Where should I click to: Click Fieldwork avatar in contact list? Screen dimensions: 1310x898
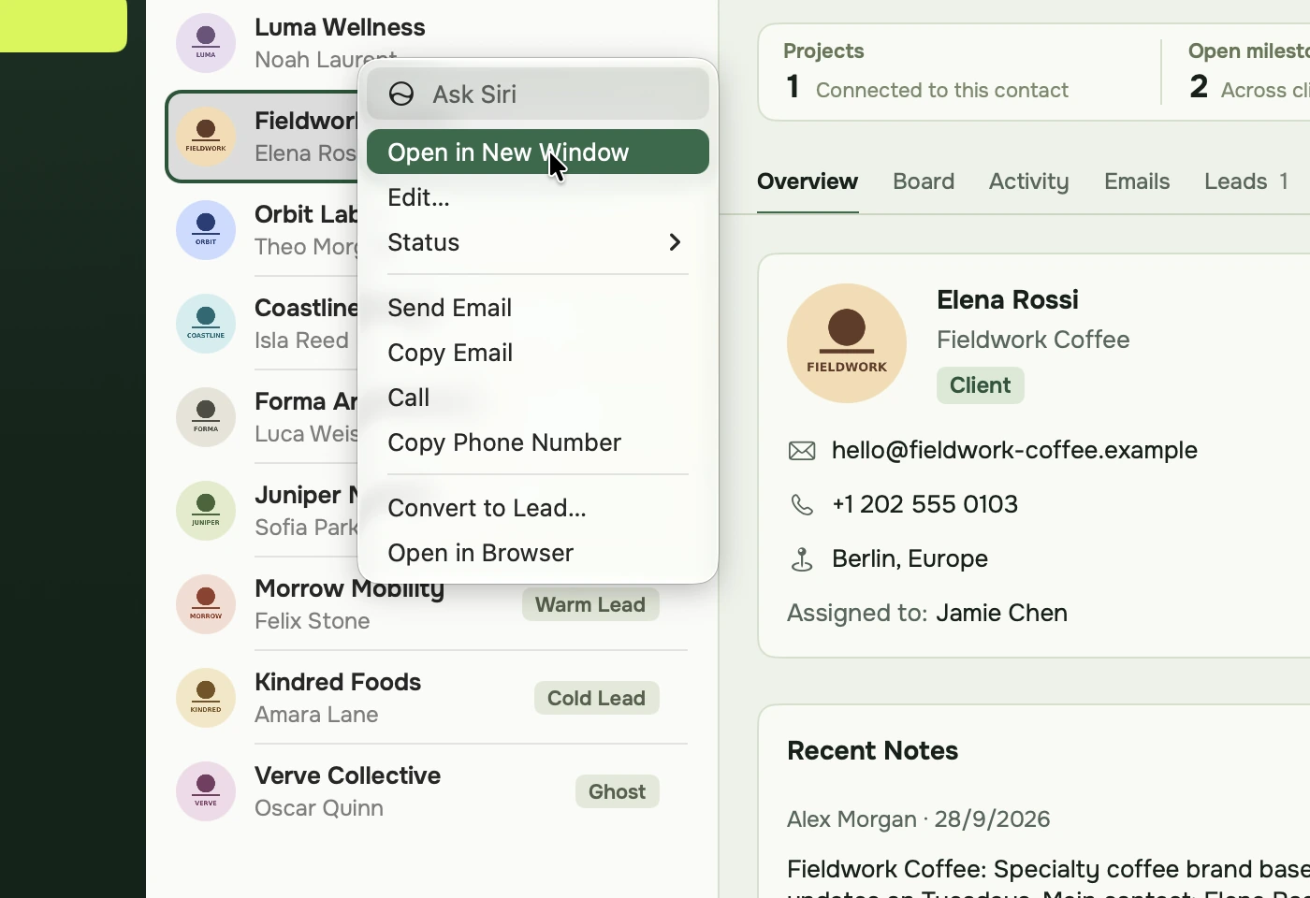coord(206,137)
